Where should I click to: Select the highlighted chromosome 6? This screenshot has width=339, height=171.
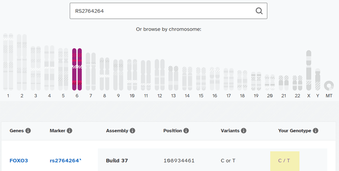point(77,69)
